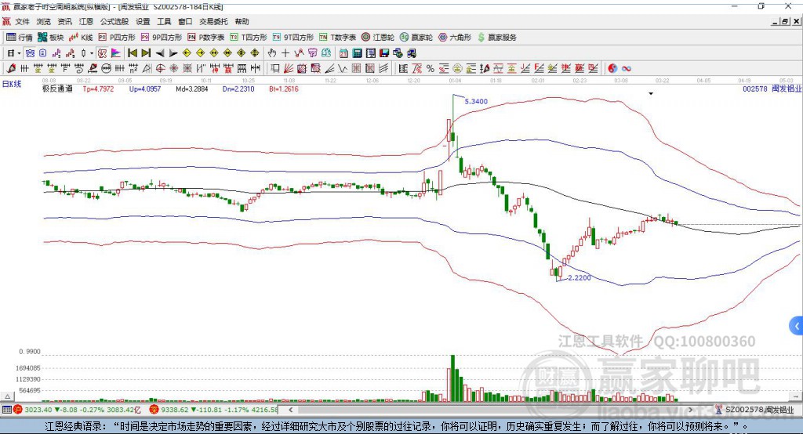Open the 公式选股 menu
The height and width of the screenshot is (434, 803).
[114, 21]
